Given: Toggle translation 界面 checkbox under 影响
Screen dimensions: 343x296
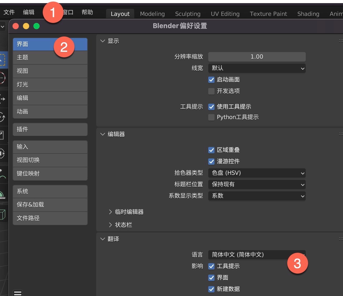Looking at the screenshot, I should (x=211, y=278).
